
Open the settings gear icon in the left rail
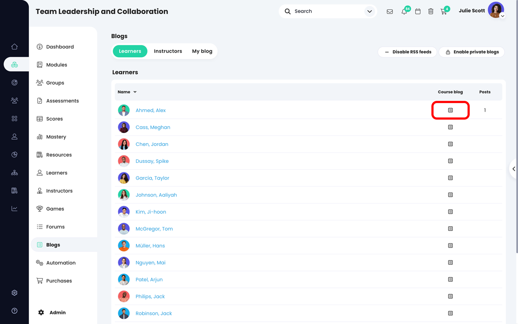(x=14, y=292)
